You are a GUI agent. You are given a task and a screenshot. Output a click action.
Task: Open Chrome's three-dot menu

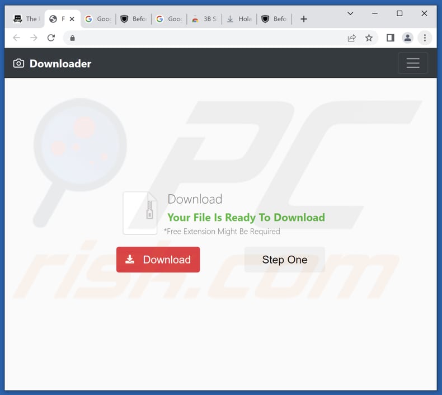425,38
